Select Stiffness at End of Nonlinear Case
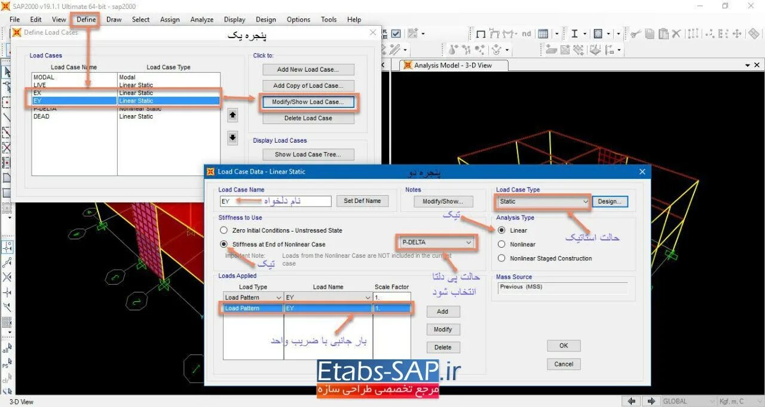The image size is (765, 407). (x=224, y=244)
